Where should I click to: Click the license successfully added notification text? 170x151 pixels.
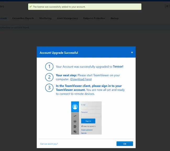click(59, 7)
